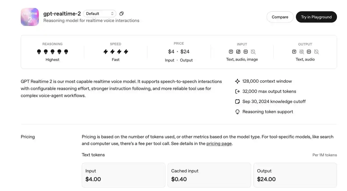Click the image icon under INPUT
Image resolution: width=347 pixels, height=191 pixels.
[x=238, y=52]
